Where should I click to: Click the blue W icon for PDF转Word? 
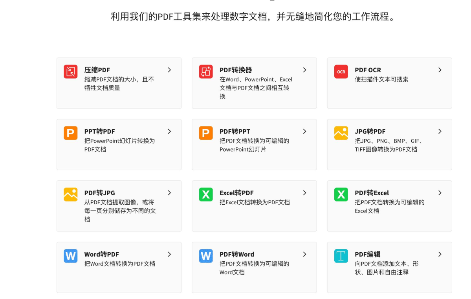[x=206, y=256]
